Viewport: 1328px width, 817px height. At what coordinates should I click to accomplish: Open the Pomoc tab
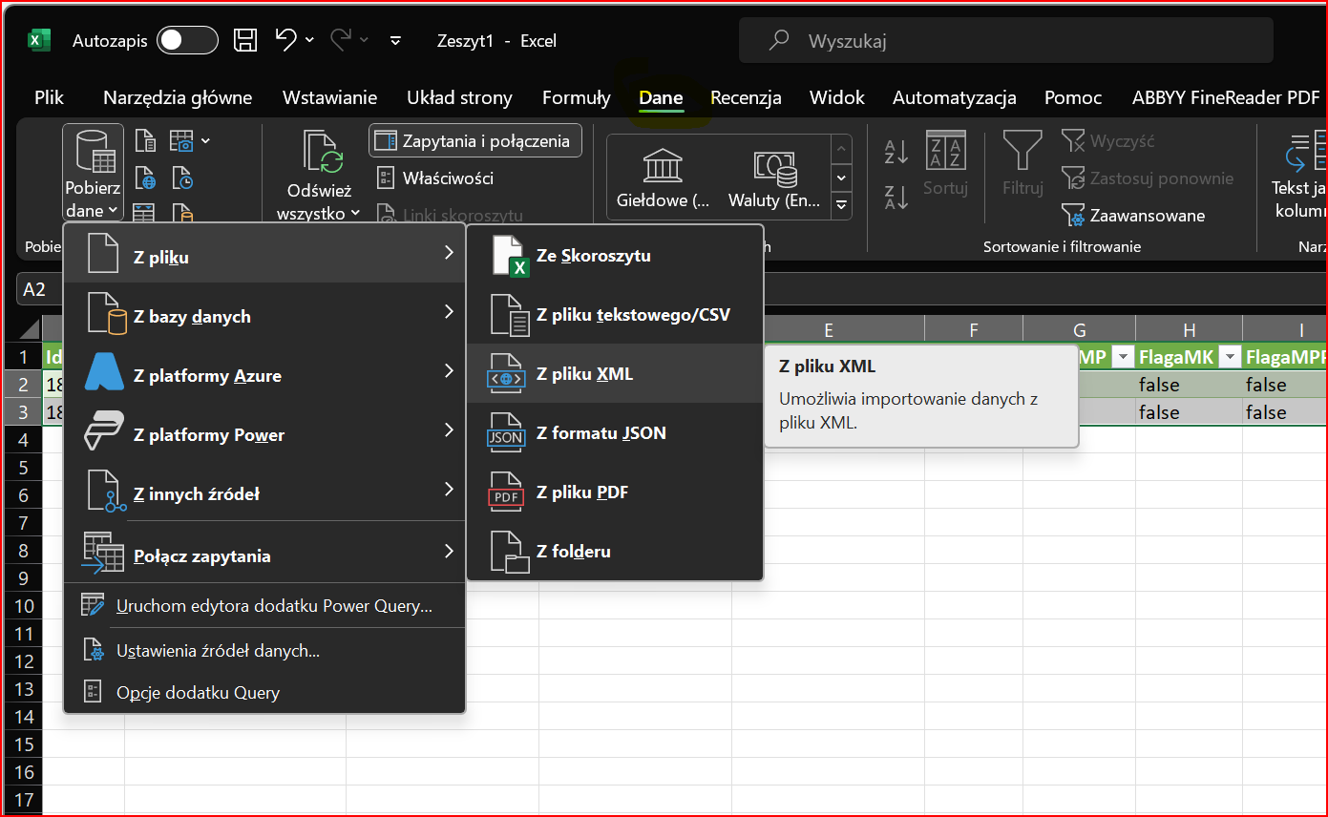(x=1073, y=97)
